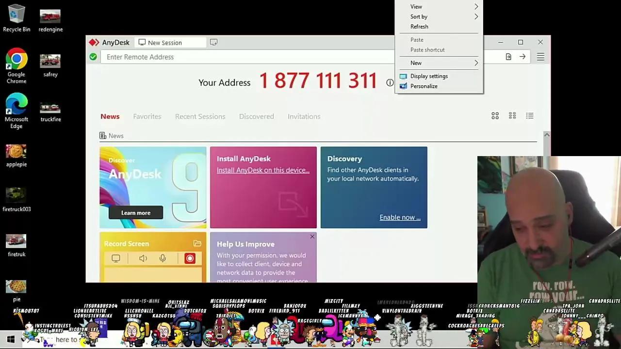Click the green connection status checkmark
621x349 pixels.
click(93, 57)
